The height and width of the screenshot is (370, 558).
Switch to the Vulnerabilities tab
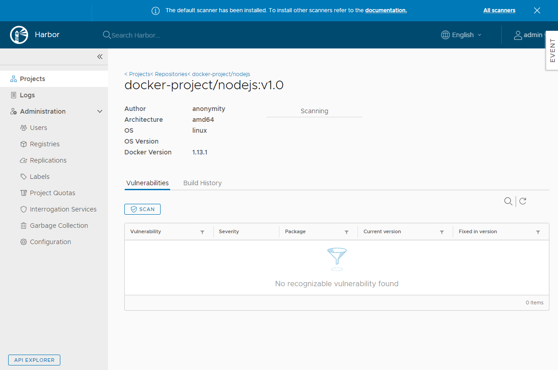coord(147,183)
